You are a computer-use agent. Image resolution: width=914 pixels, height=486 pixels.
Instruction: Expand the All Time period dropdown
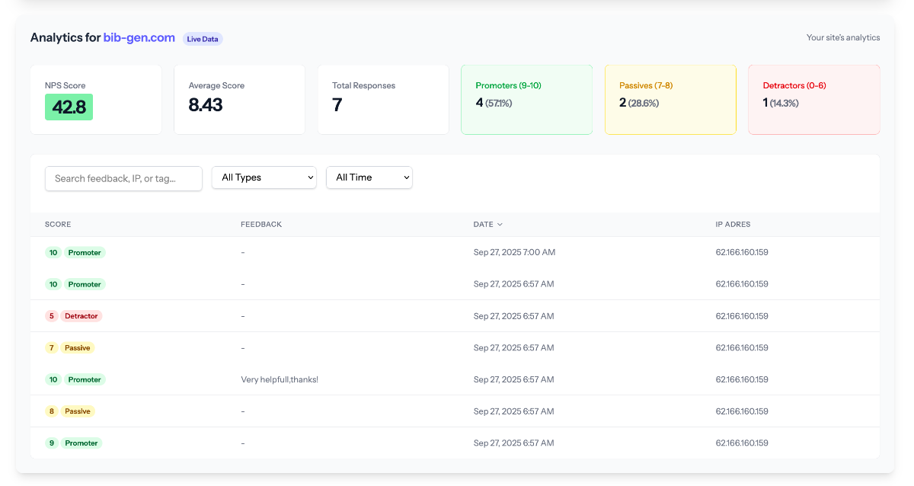tap(369, 177)
